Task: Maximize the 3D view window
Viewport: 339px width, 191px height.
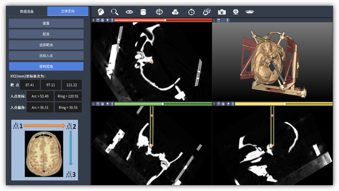Action: 218,20
